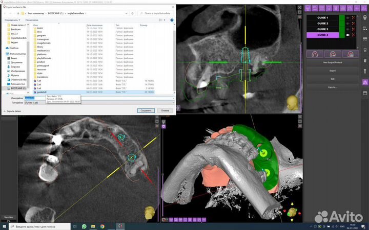Toggle visibility of GUIDE 1
Image resolution: width=369 pixels, height=230 pixels.
tap(347, 18)
